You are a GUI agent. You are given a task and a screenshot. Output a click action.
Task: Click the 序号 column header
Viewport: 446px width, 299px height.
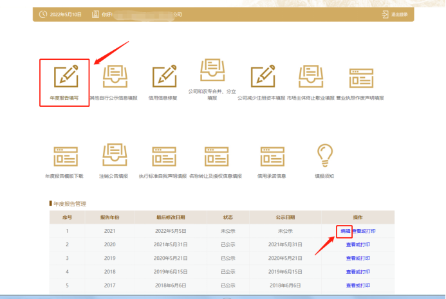67,217
